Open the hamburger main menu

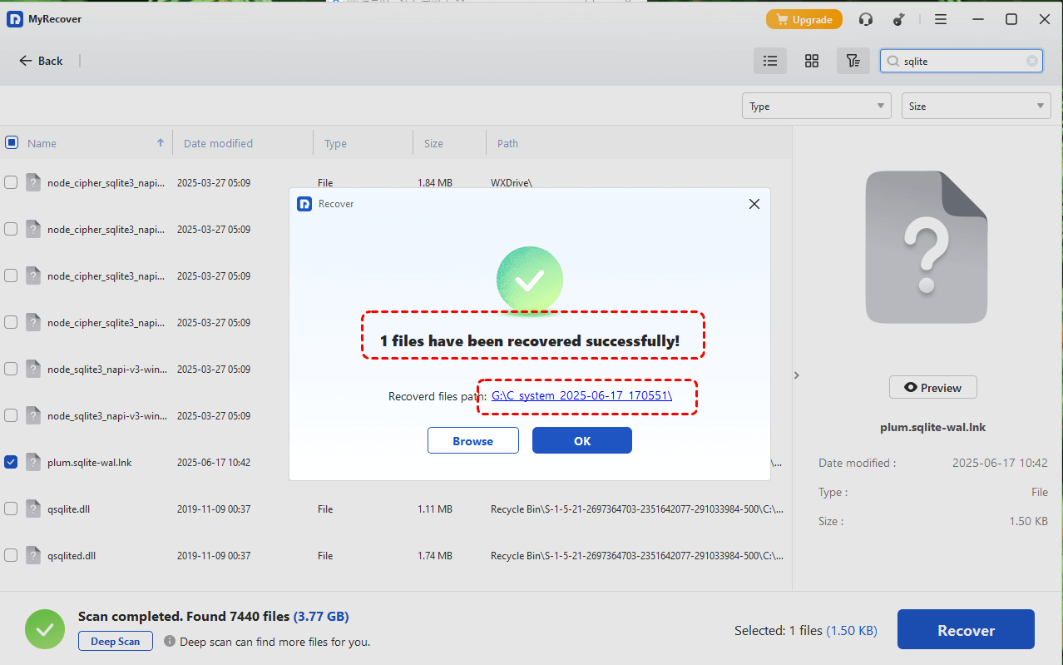click(x=941, y=19)
